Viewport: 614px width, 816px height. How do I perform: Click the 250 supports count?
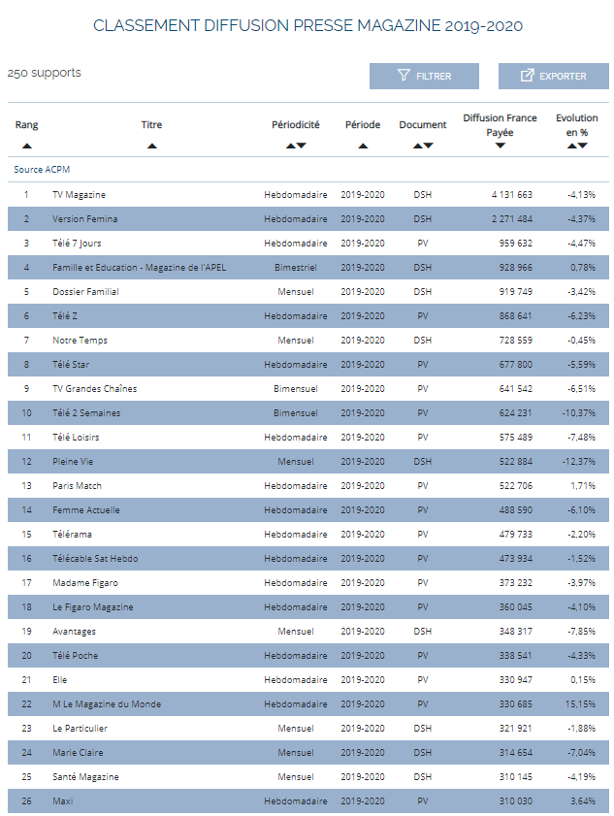tap(45, 73)
